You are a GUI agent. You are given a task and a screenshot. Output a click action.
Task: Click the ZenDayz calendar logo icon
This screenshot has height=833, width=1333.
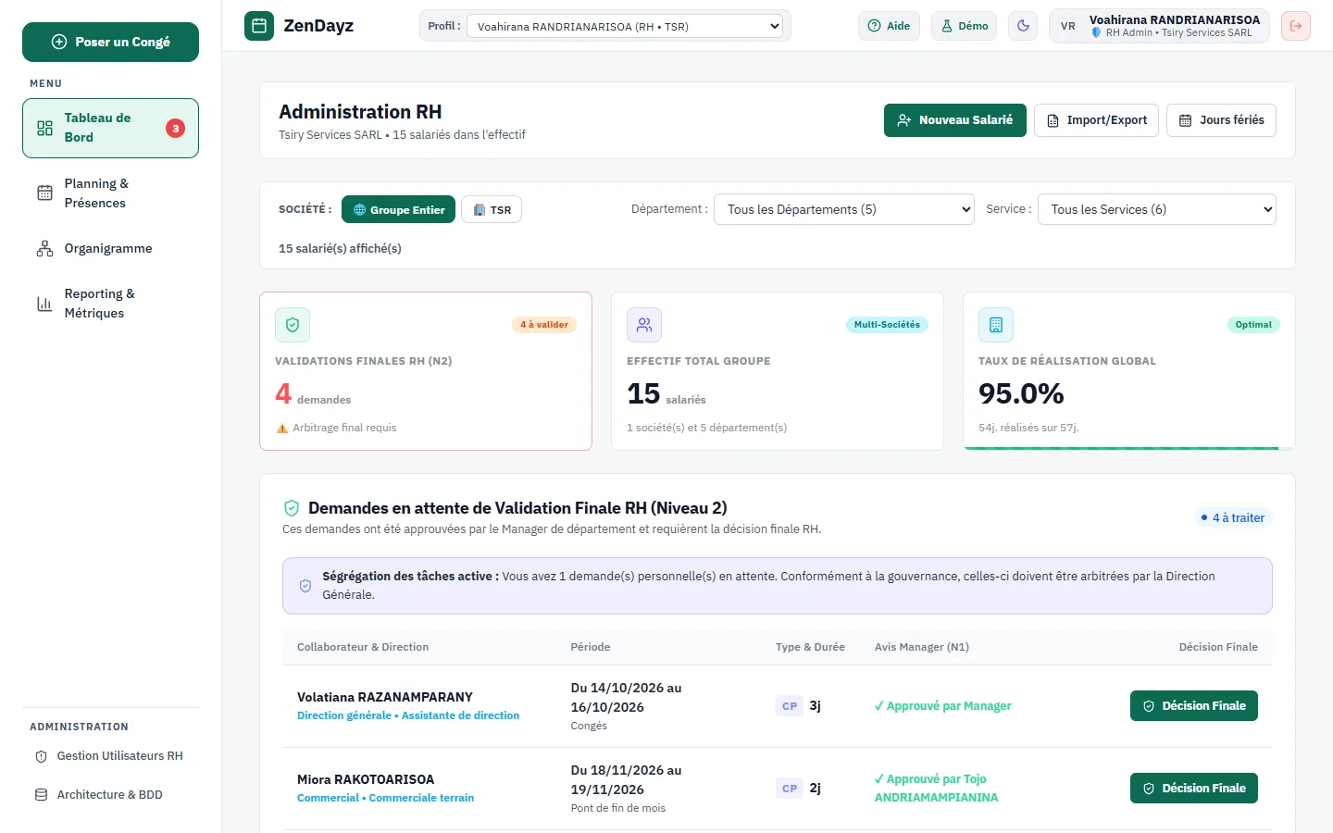(259, 26)
